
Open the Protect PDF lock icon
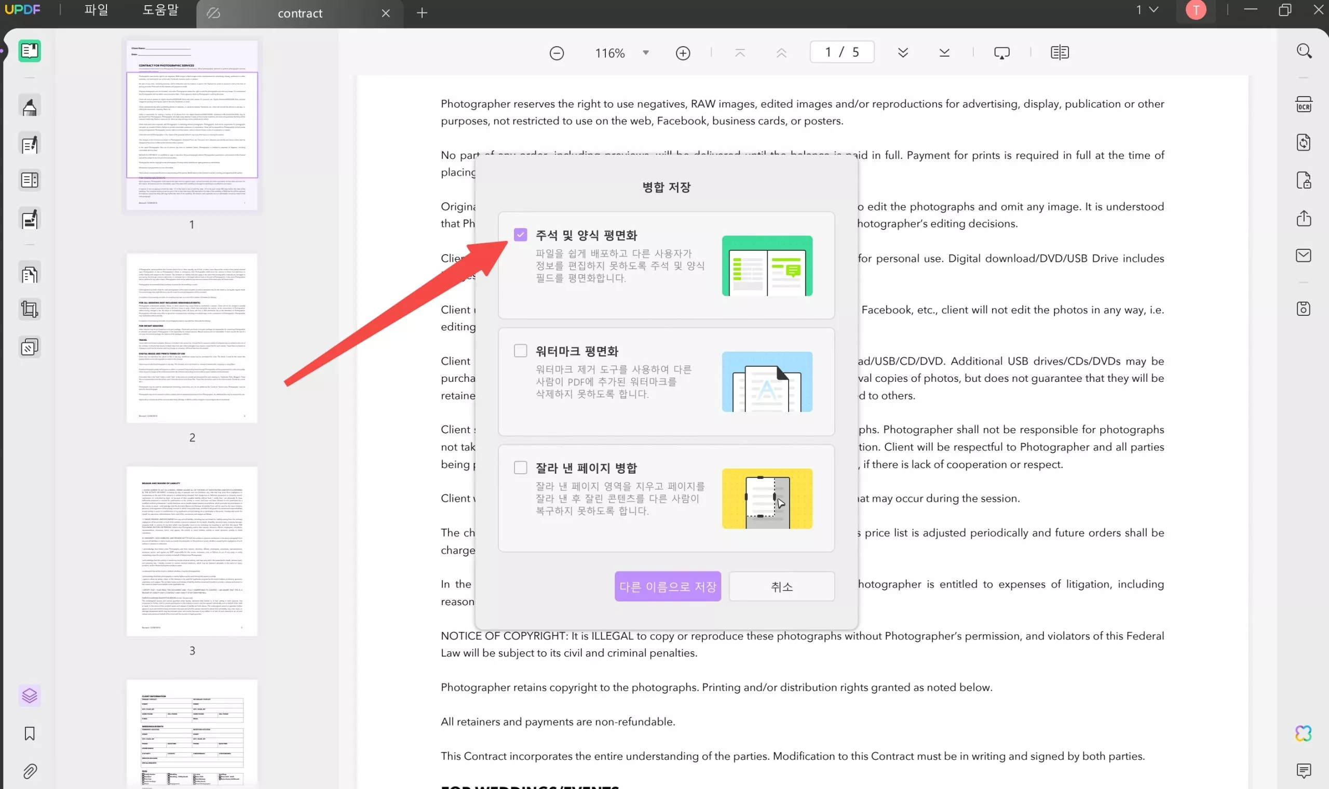[1304, 180]
